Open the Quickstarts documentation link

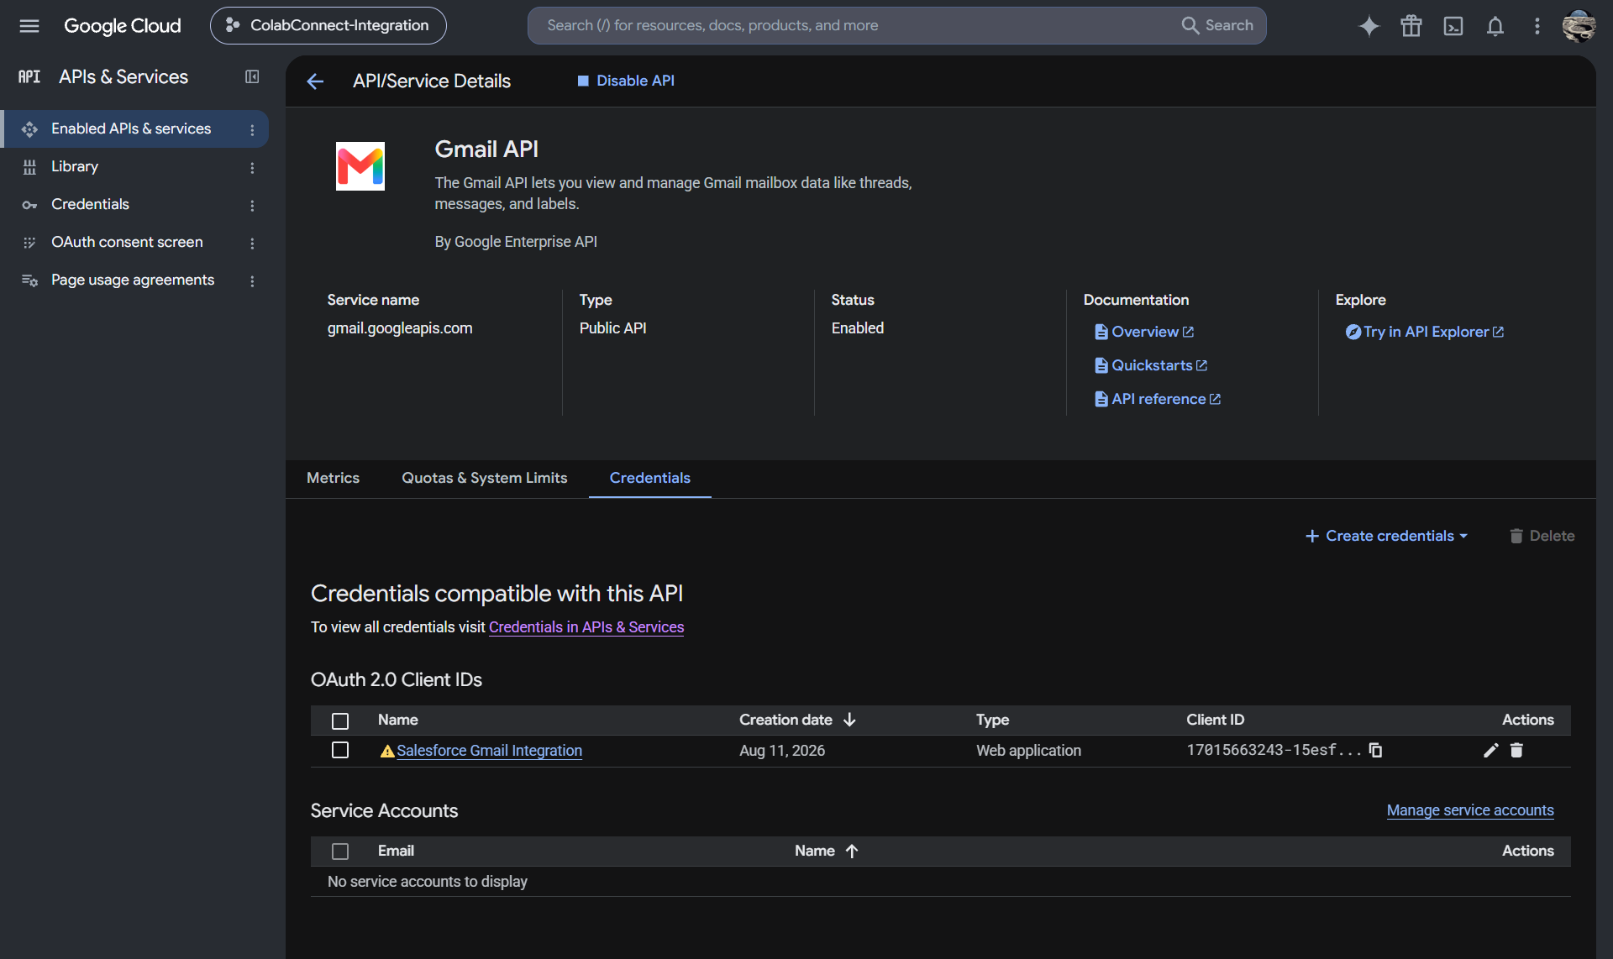tap(1151, 365)
